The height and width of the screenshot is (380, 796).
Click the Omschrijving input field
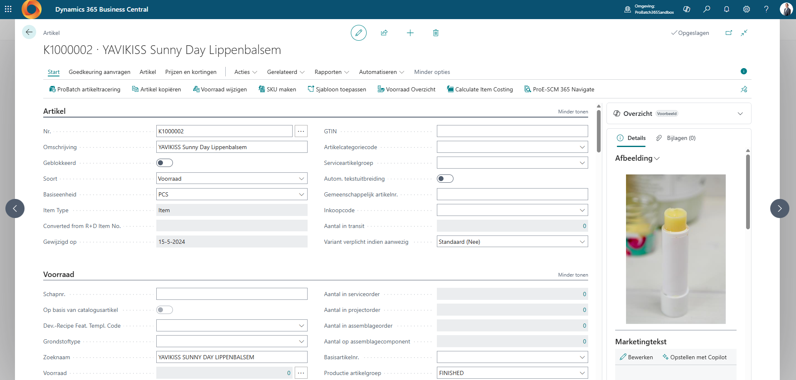[232, 147]
